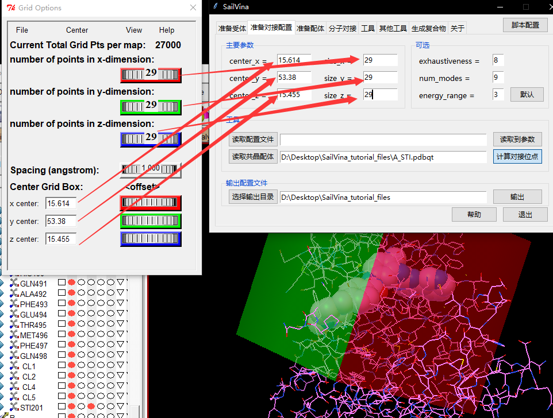Open the triangle menu on PHE497 row
Screen dimensions: 553x418
point(121,345)
